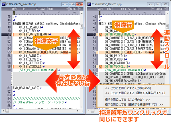Click the left pane vertical scrollbar thumb
The width and height of the screenshot is (171, 122).
[82, 27]
